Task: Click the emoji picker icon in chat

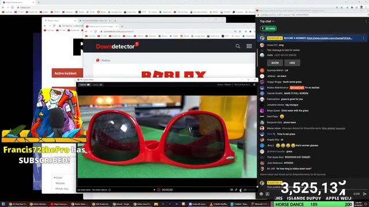Action: pos(261,194)
